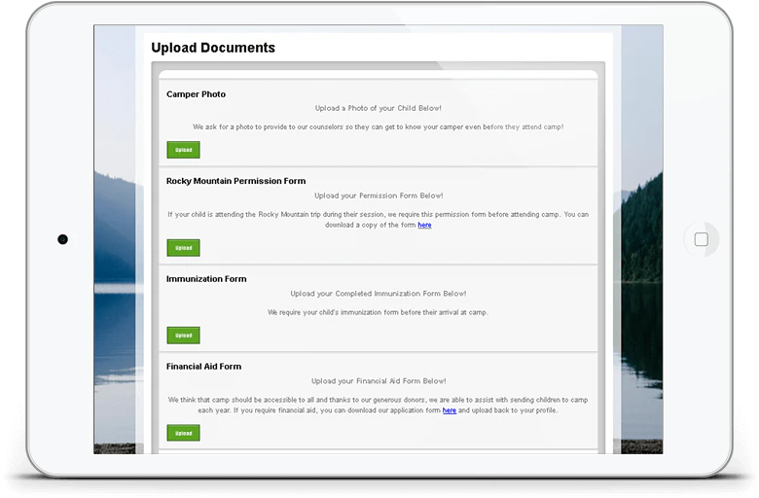Tap the tablet home button

[701, 239]
